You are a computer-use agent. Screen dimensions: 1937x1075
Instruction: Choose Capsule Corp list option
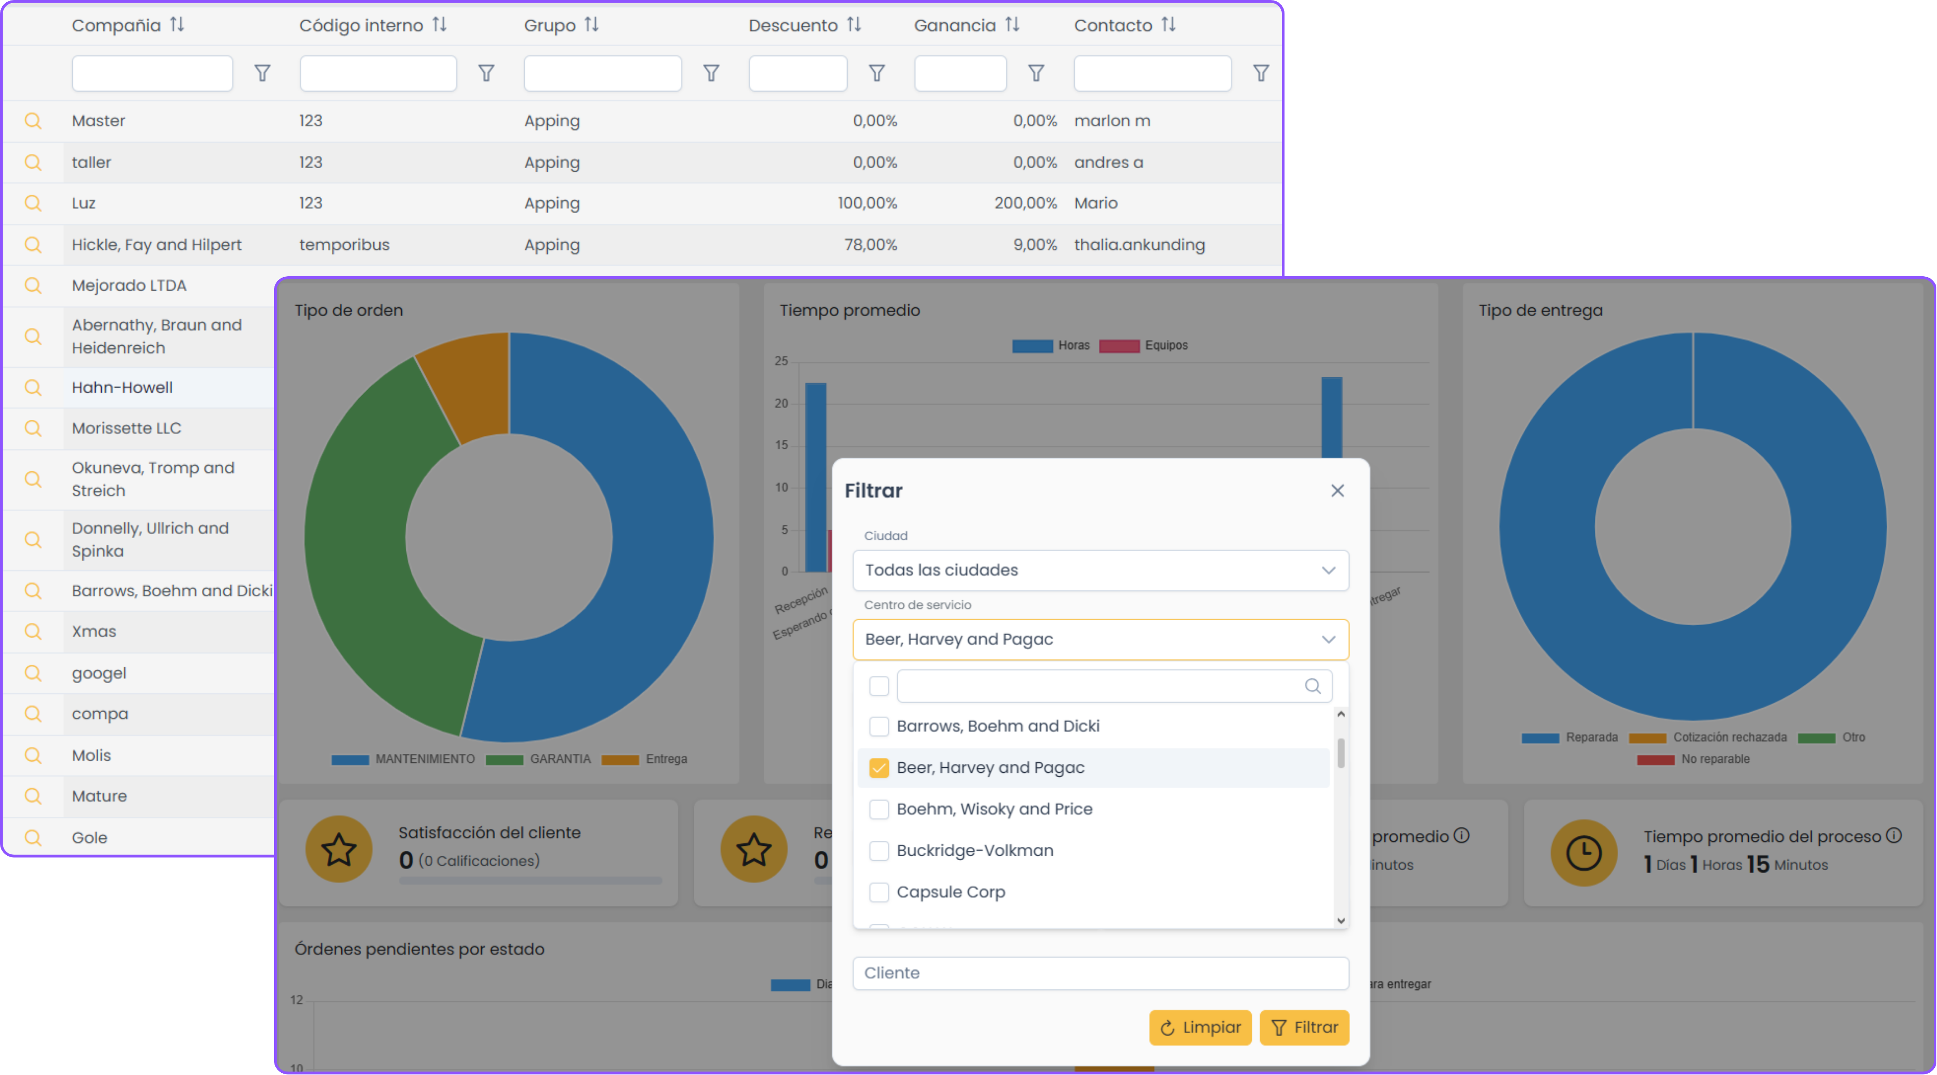coord(950,892)
